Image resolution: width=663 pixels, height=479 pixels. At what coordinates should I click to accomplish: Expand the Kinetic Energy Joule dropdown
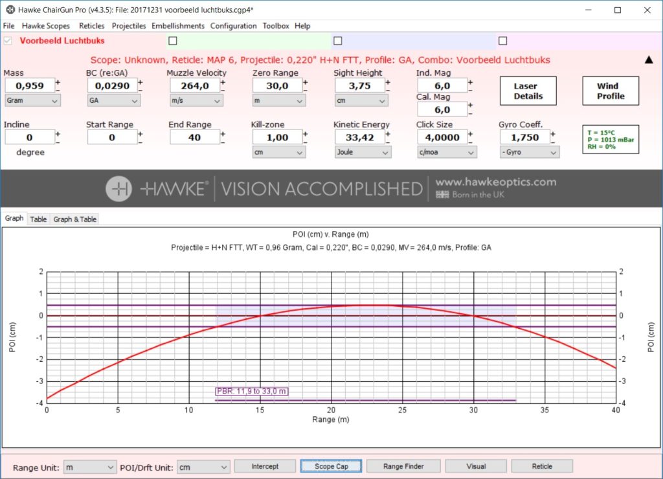coord(363,153)
